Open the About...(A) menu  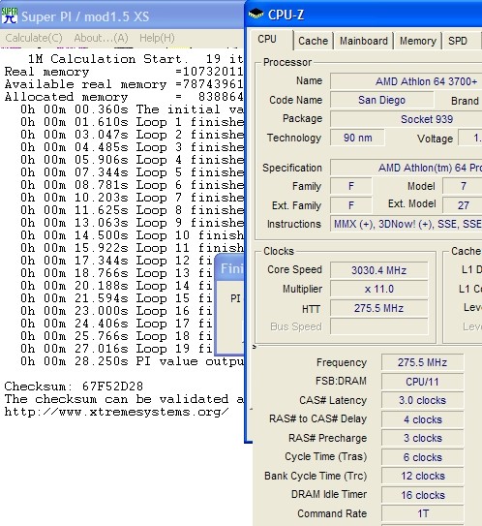click(x=101, y=38)
